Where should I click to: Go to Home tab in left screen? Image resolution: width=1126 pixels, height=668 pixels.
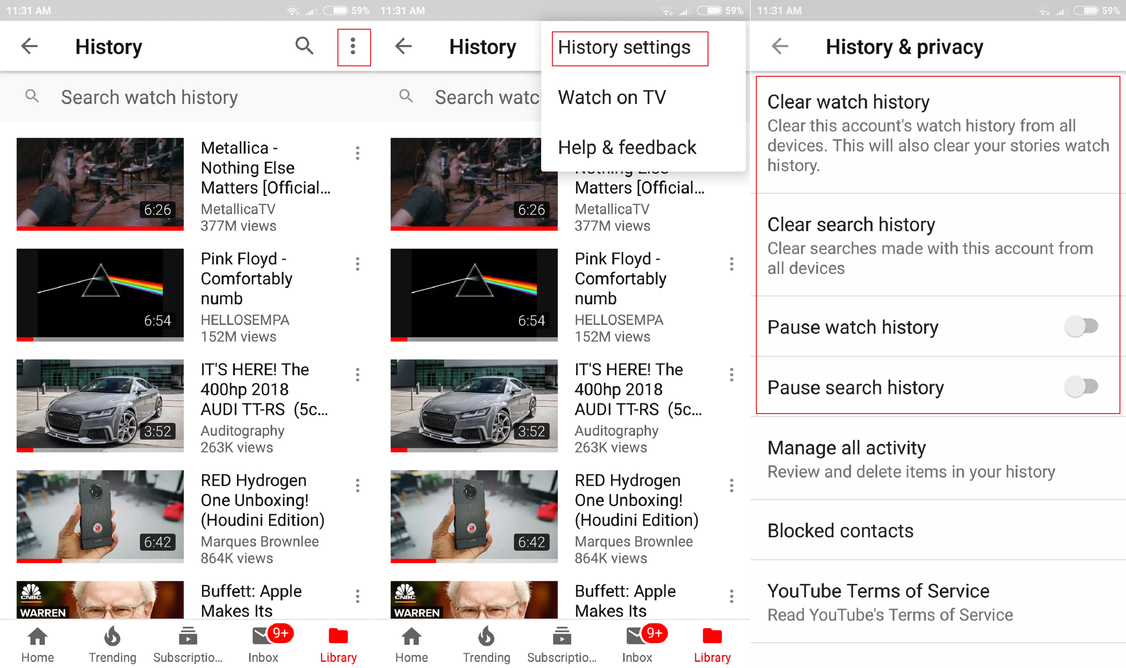coord(37,644)
